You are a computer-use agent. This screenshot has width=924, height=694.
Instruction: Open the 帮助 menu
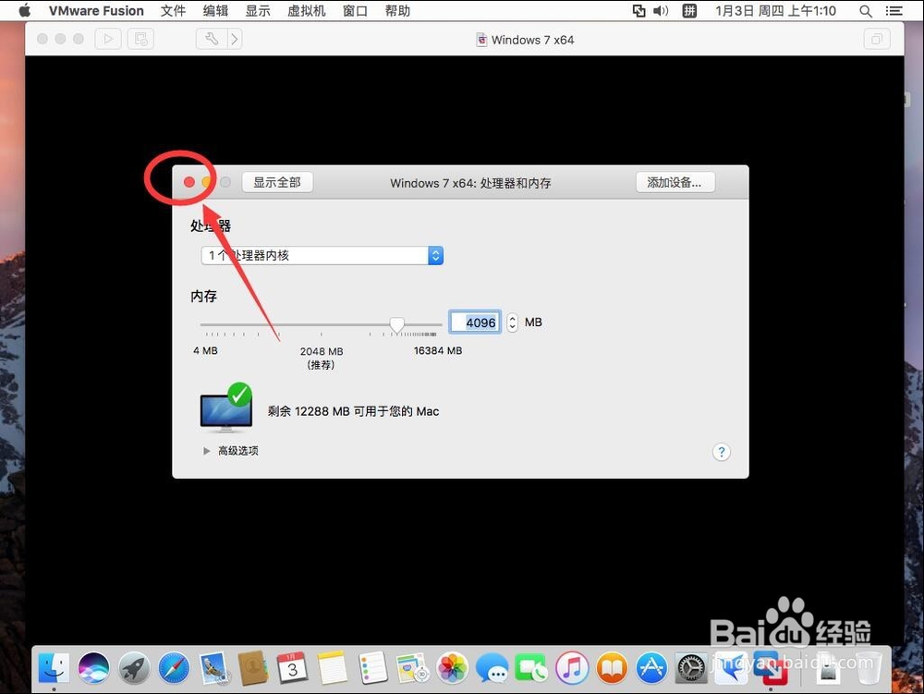point(397,10)
